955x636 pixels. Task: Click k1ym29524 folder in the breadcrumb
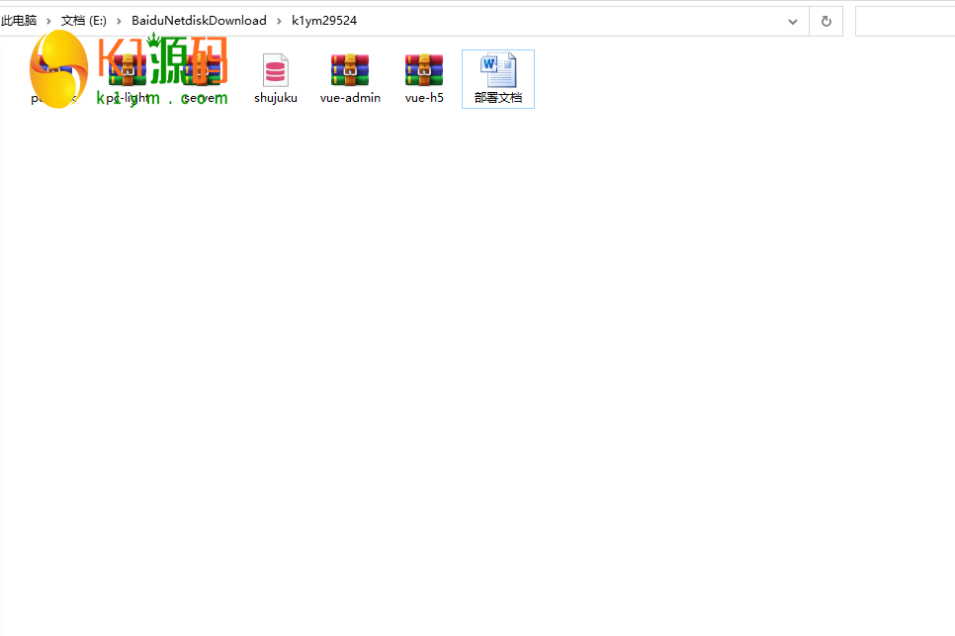[324, 21]
